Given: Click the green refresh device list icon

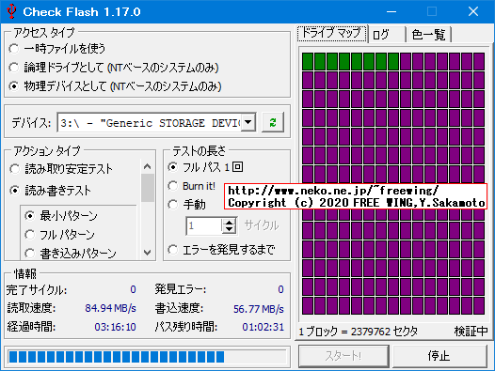Looking at the screenshot, I should (273, 122).
